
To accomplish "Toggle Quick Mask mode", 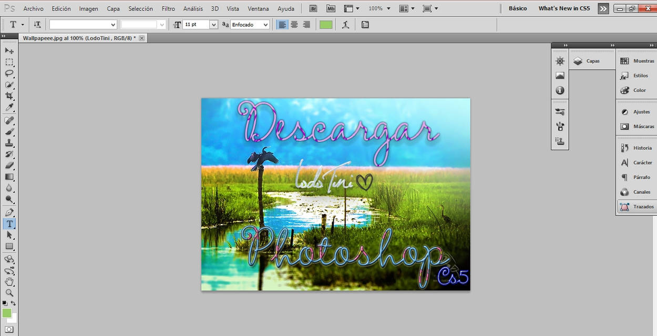I will pyautogui.click(x=9, y=329).
